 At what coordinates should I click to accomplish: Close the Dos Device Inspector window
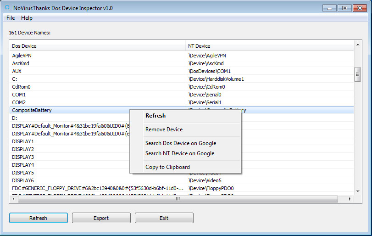point(360,8)
